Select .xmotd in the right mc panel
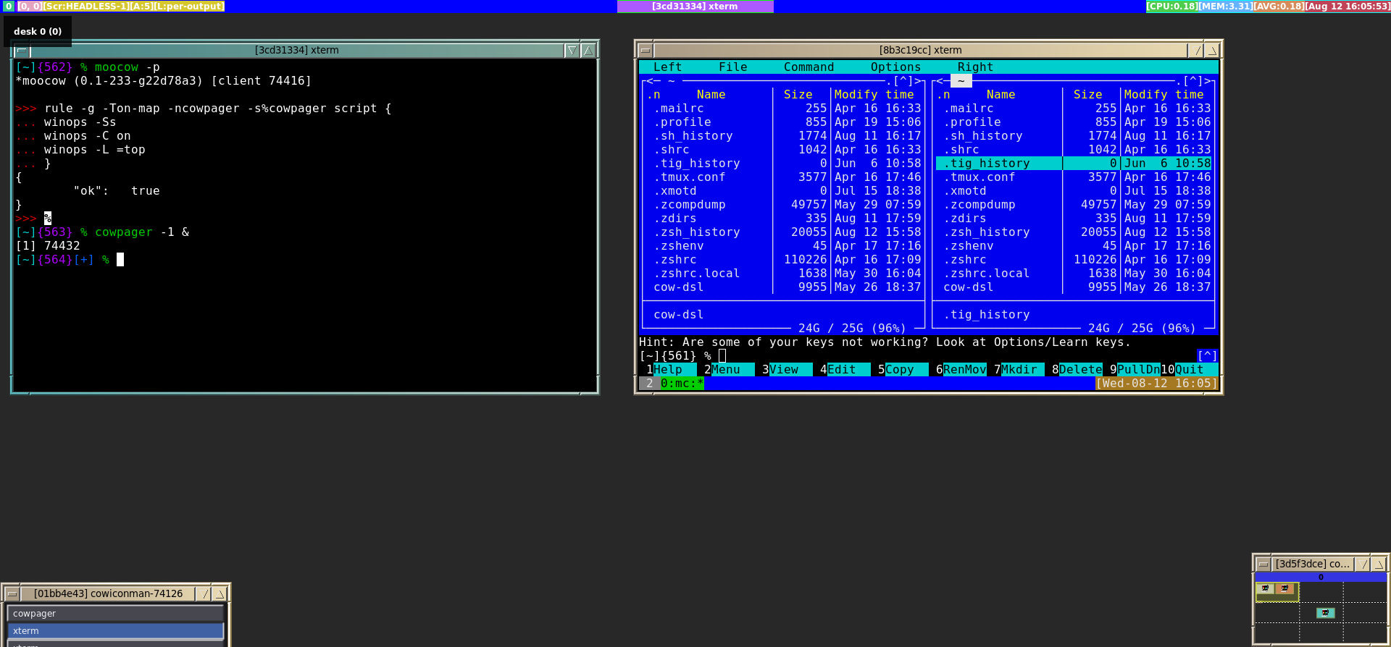This screenshot has width=1391, height=647. pos(1073,191)
